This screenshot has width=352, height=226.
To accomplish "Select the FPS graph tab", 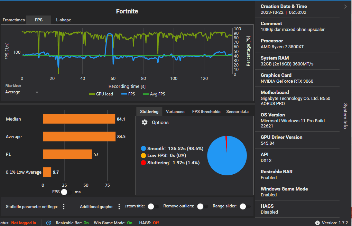I will [x=39, y=20].
